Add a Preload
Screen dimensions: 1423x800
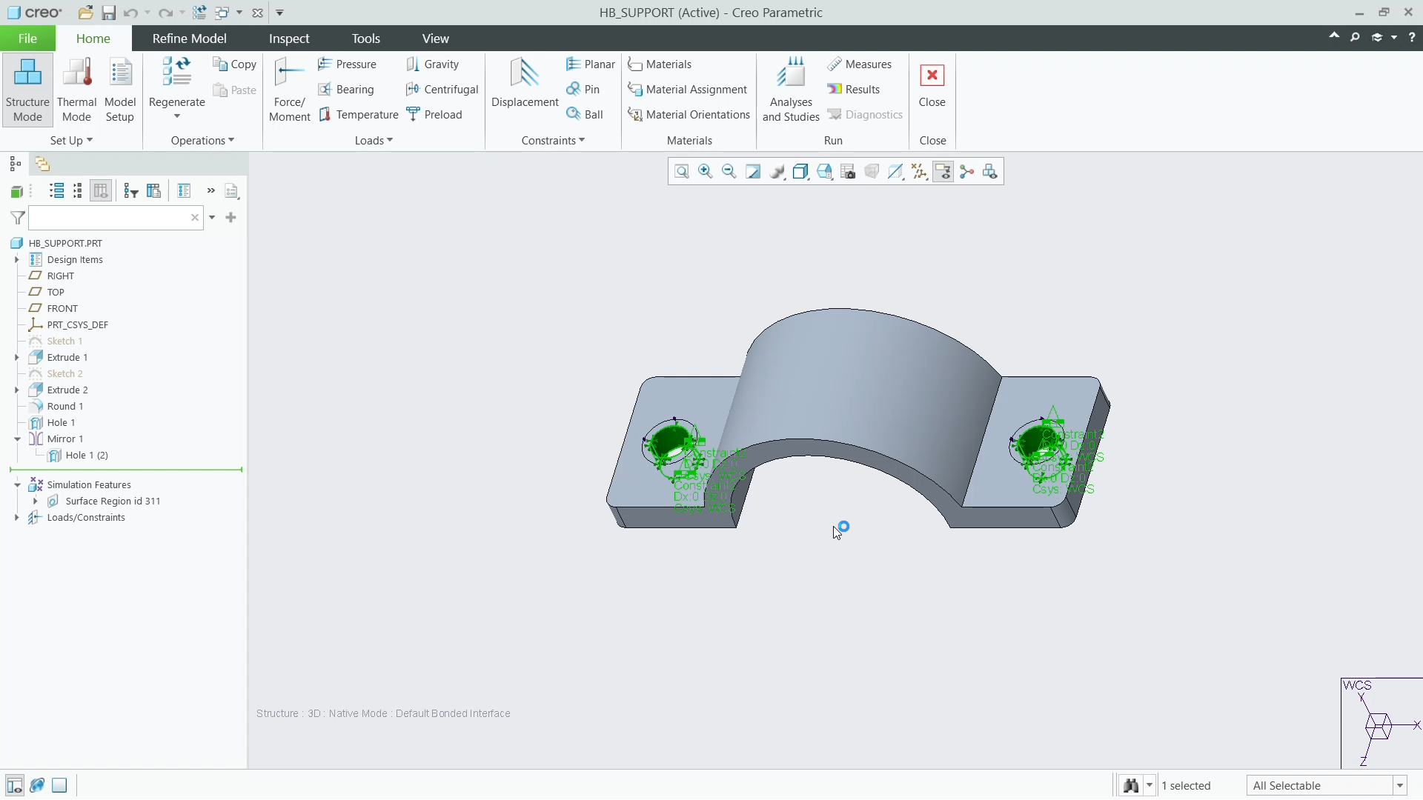[x=434, y=115]
